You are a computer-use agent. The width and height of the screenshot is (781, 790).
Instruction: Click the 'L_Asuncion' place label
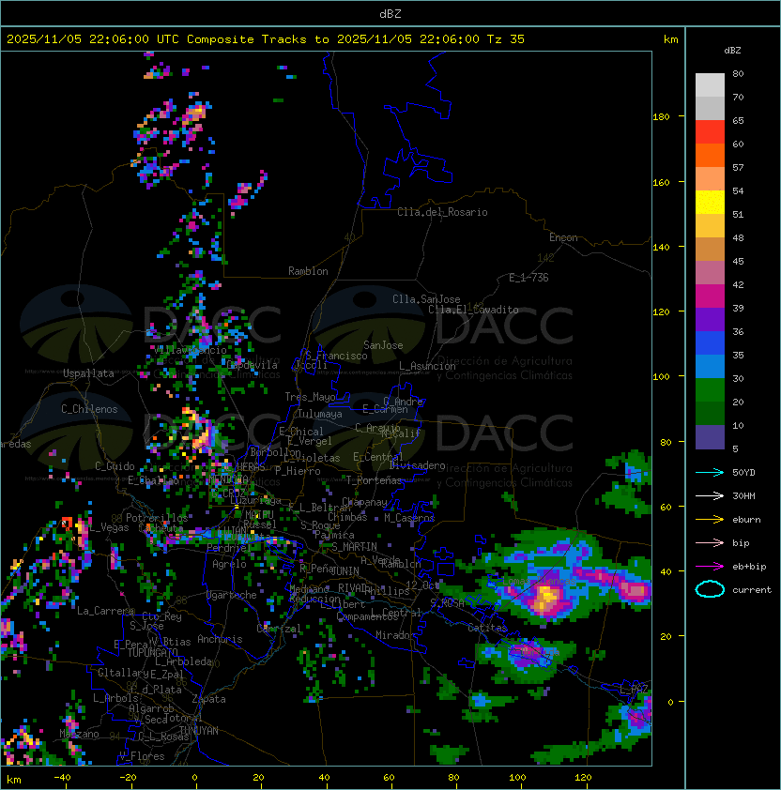click(x=427, y=366)
